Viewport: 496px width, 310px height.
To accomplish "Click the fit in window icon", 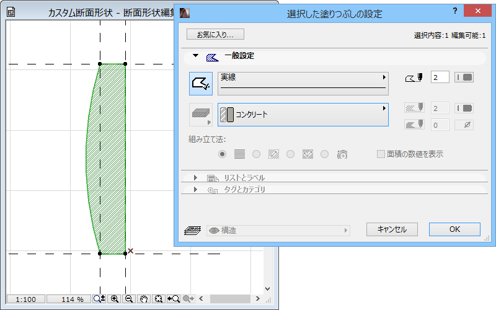I will (159, 299).
